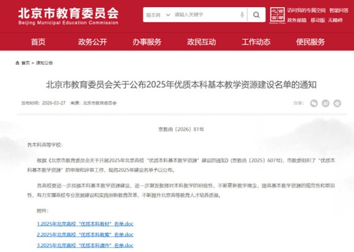Download 优质本科教材 名单.doc attachment
This screenshot has width=354, height=252.
click(x=85, y=224)
